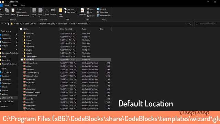Open Local Disk (D:) in sidebar
The image size is (220, 124).
pos(8,101)
